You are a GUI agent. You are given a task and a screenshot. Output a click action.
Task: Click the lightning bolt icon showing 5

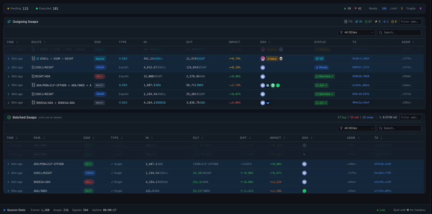click(x=376, y=22)
